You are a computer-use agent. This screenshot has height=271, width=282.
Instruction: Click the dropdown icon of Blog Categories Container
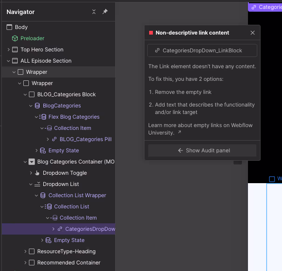(x=32, y=162)
